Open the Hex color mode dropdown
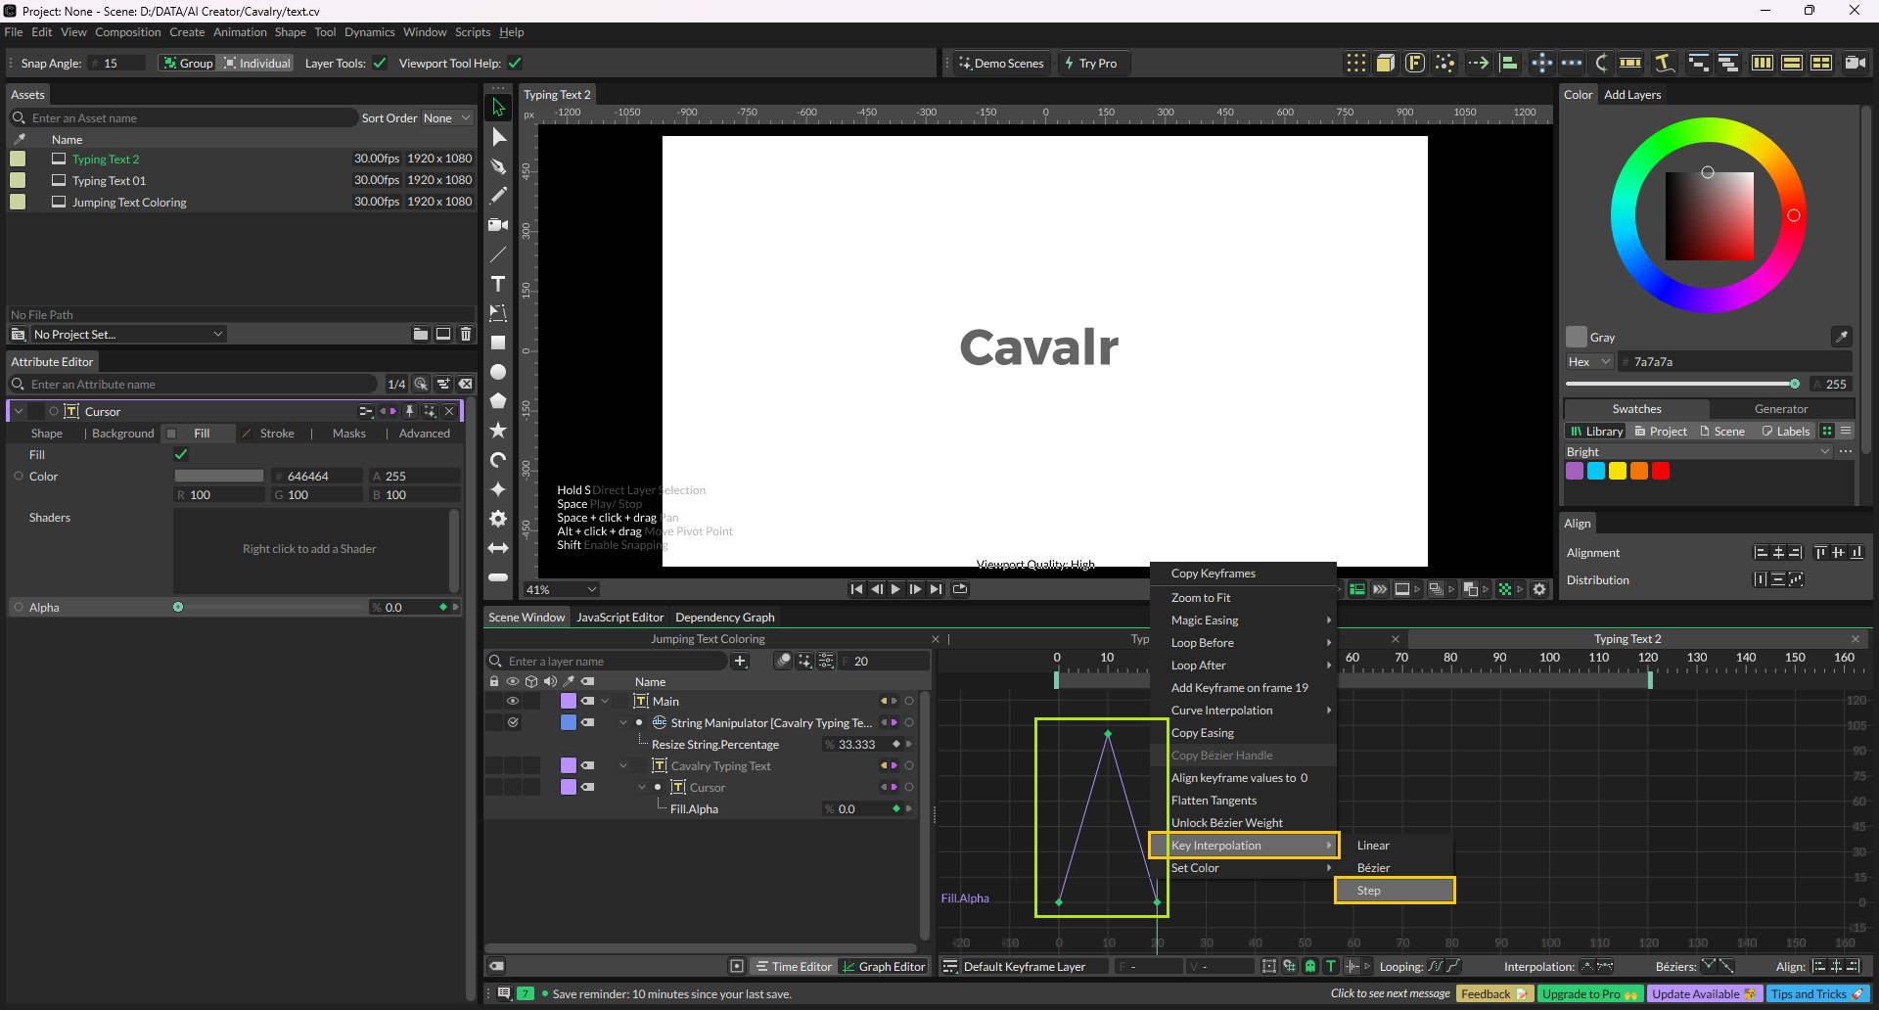The image size is (1879, 1010). 1588,362
